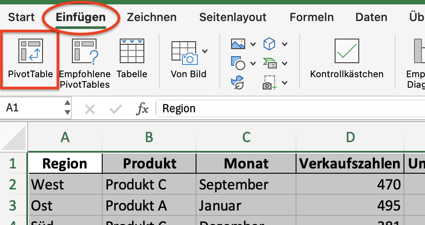
Task: Open Empfohlene PivotTables suggestions
Action: coord(85,64)
